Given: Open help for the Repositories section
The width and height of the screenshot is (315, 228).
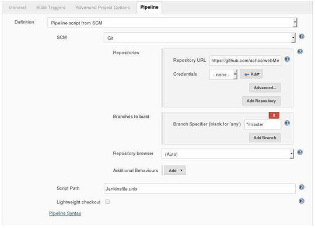Looking at the screenshot, I should coord(300,52).
